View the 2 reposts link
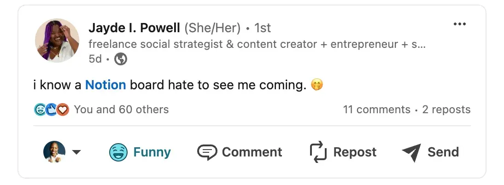The width and height of the screenshot is (504, 185). pyautogui.click(x=446, y=110)
